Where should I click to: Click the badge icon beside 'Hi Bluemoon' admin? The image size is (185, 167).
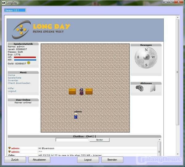(x=10, y=148)
